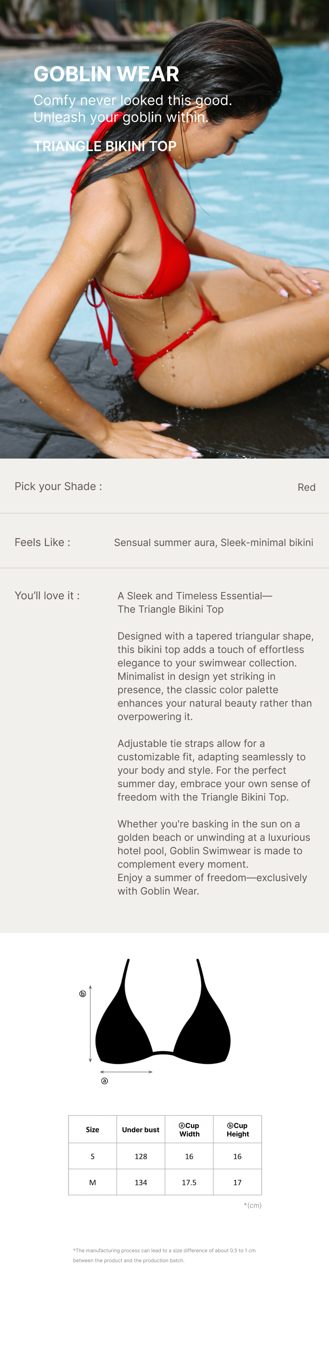Click the GOBLIN WEAR brand heading
329x1355 pixels.
click(106, 74)
